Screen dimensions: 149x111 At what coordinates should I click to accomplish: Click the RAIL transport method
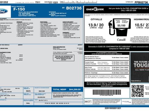(28, 103)
